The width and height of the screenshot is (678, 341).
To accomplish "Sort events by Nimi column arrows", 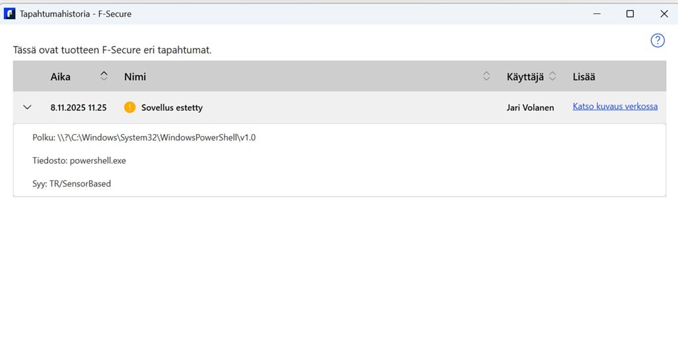I will point(486,76).
